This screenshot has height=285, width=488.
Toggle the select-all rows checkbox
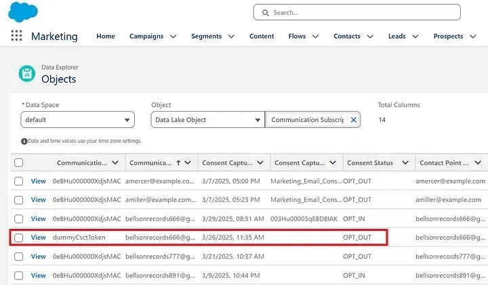point(19,162)
